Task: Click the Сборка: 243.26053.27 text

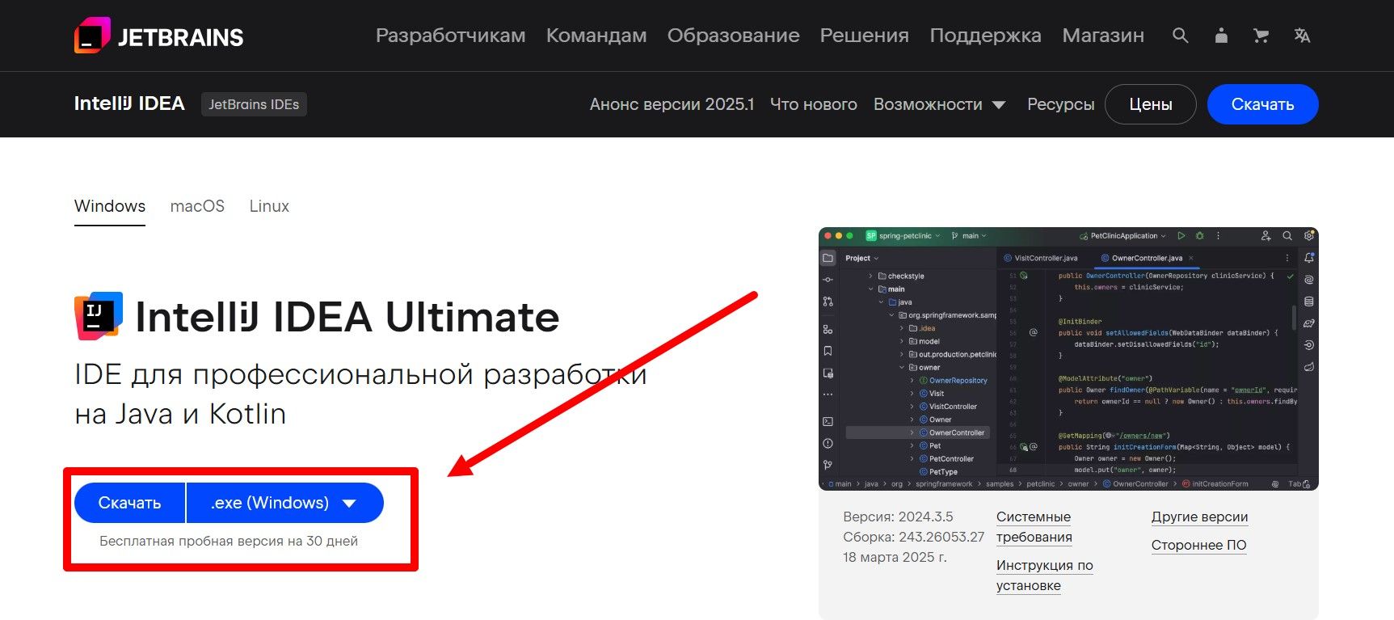Action: coord(913,538)
